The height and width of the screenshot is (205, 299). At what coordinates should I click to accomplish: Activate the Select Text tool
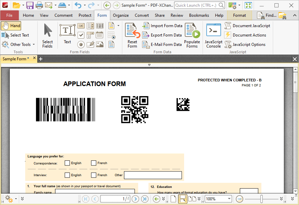click(15, 35)
